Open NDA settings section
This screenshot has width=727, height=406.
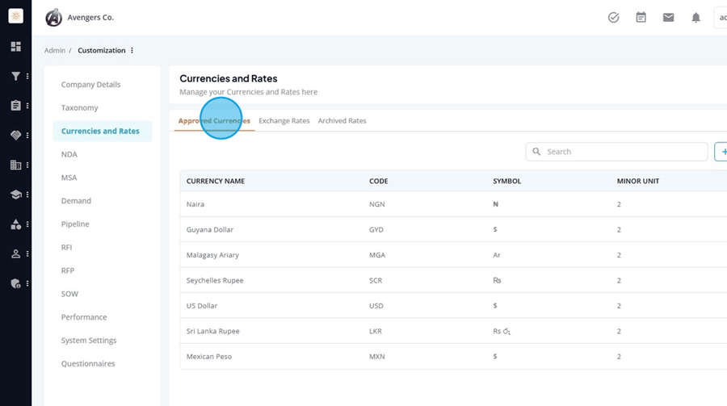tap(69, 154)
